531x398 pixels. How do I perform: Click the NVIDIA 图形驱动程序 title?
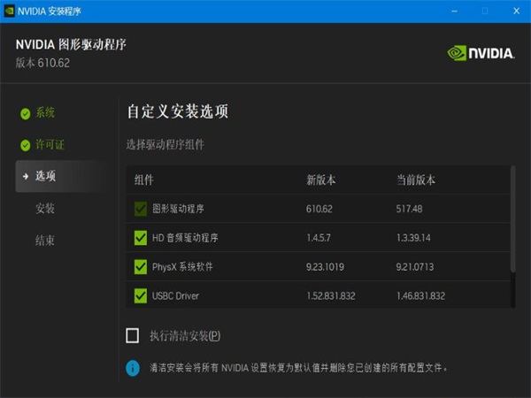click(x=71, y=44)
